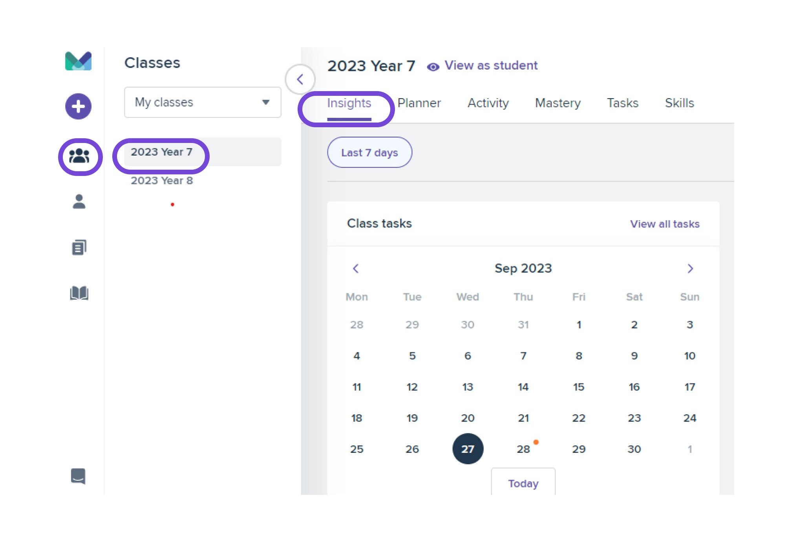Open the Skills tab

[679, 103]
